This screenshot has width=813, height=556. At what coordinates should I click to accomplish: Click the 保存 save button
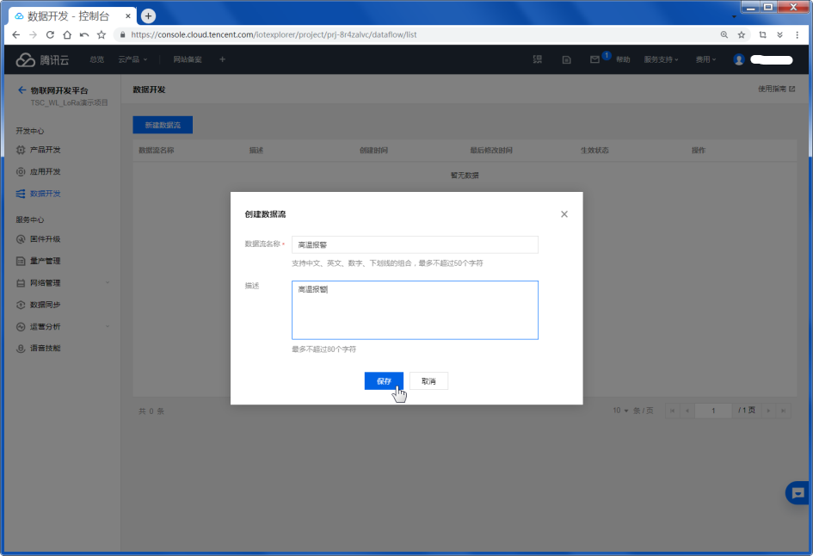coord(384,380)
